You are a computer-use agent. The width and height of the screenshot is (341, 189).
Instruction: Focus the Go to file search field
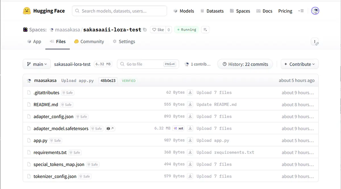pyautogui.click(x=144, y=64)
